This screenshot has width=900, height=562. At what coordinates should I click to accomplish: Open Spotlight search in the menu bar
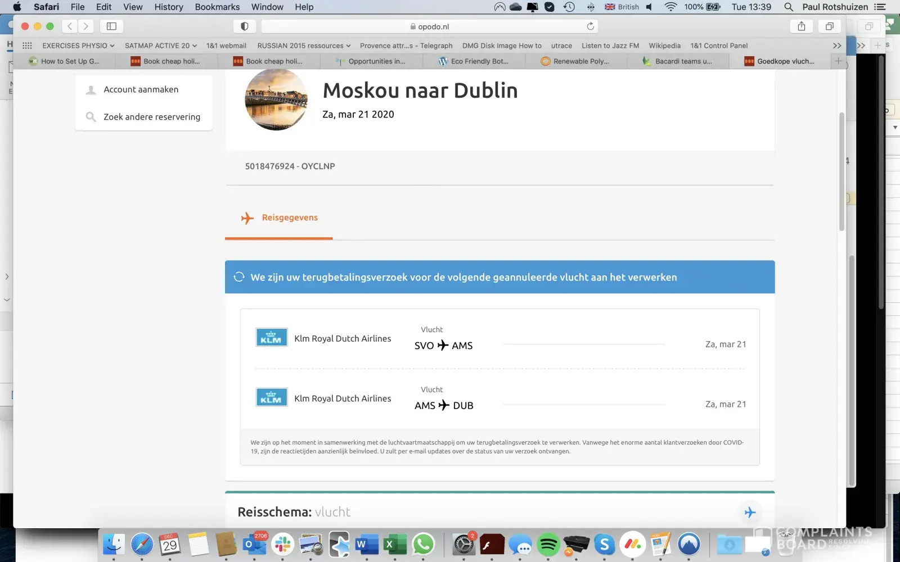789,7
